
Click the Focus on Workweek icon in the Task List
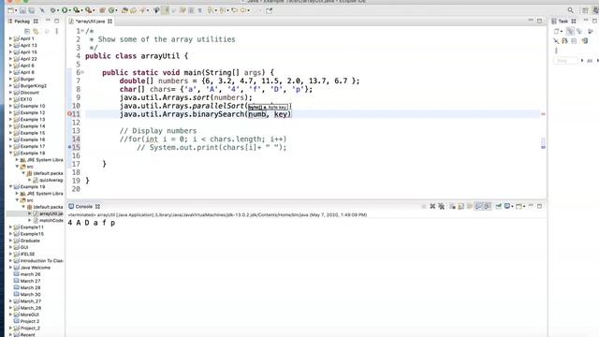(x=591, y=31)
